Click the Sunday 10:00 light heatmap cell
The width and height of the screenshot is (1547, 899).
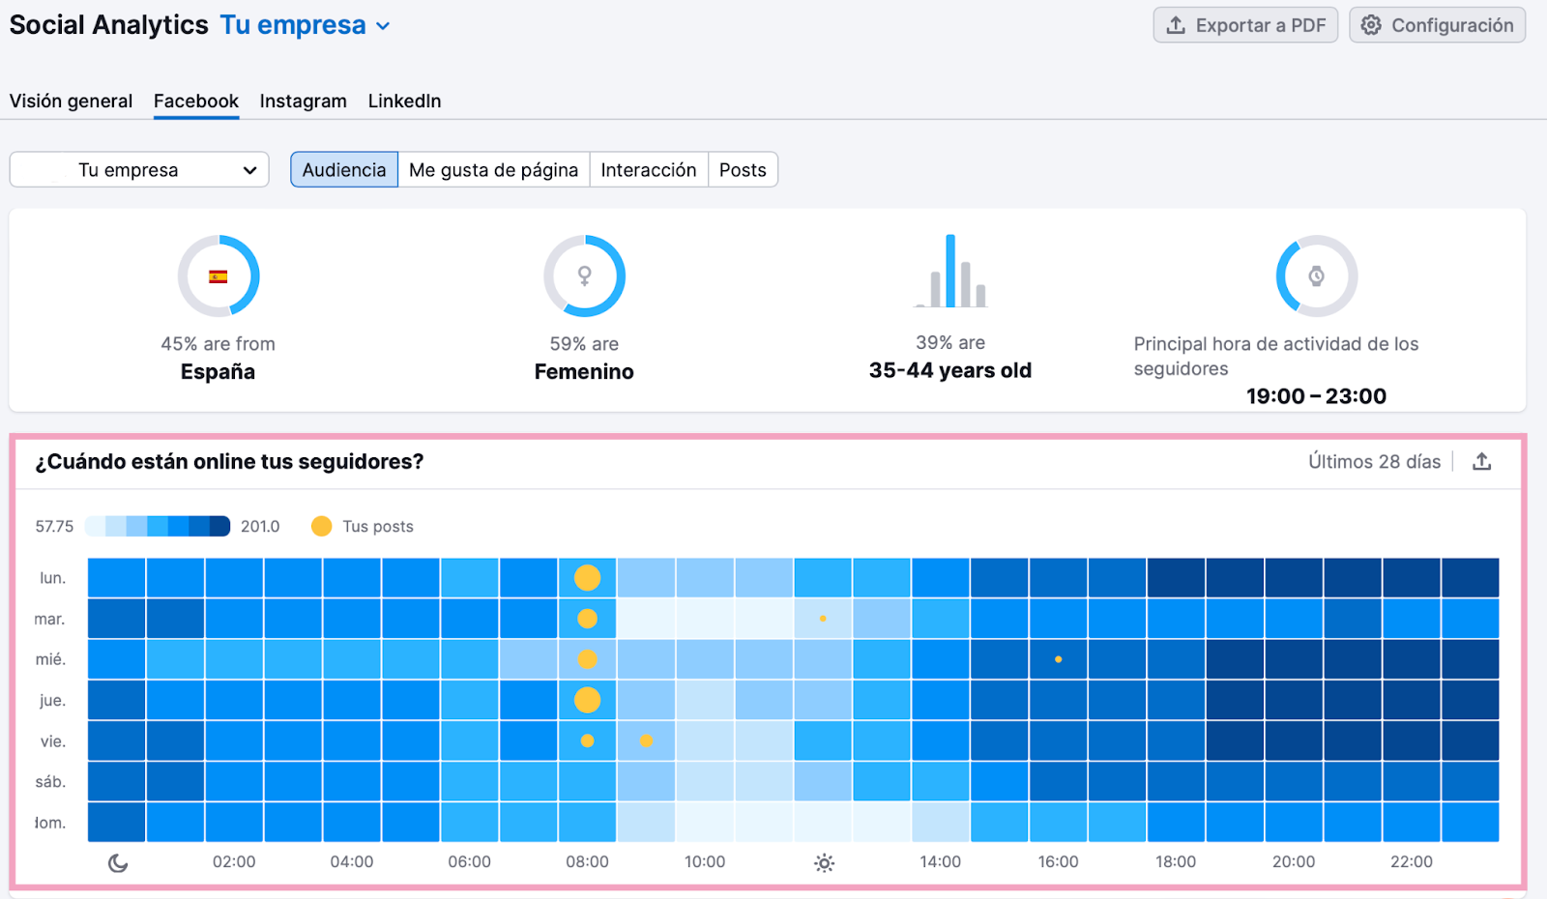point(705,823)
